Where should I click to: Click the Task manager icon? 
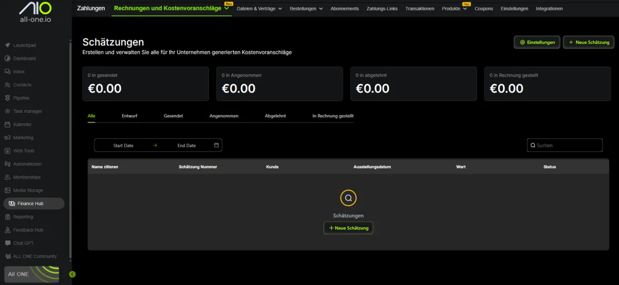(x=8, y=111)
